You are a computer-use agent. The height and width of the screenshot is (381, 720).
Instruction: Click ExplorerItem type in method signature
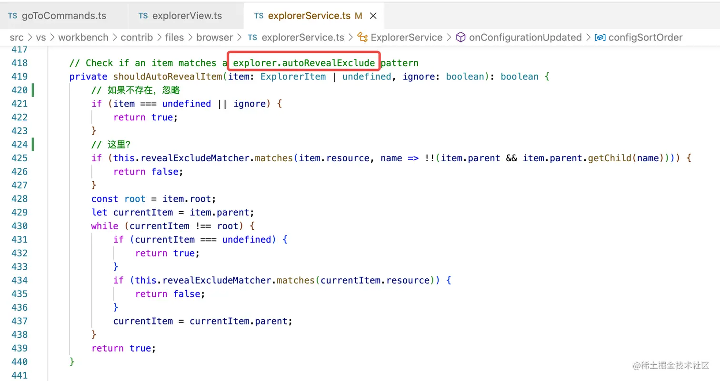click(293, 76)
